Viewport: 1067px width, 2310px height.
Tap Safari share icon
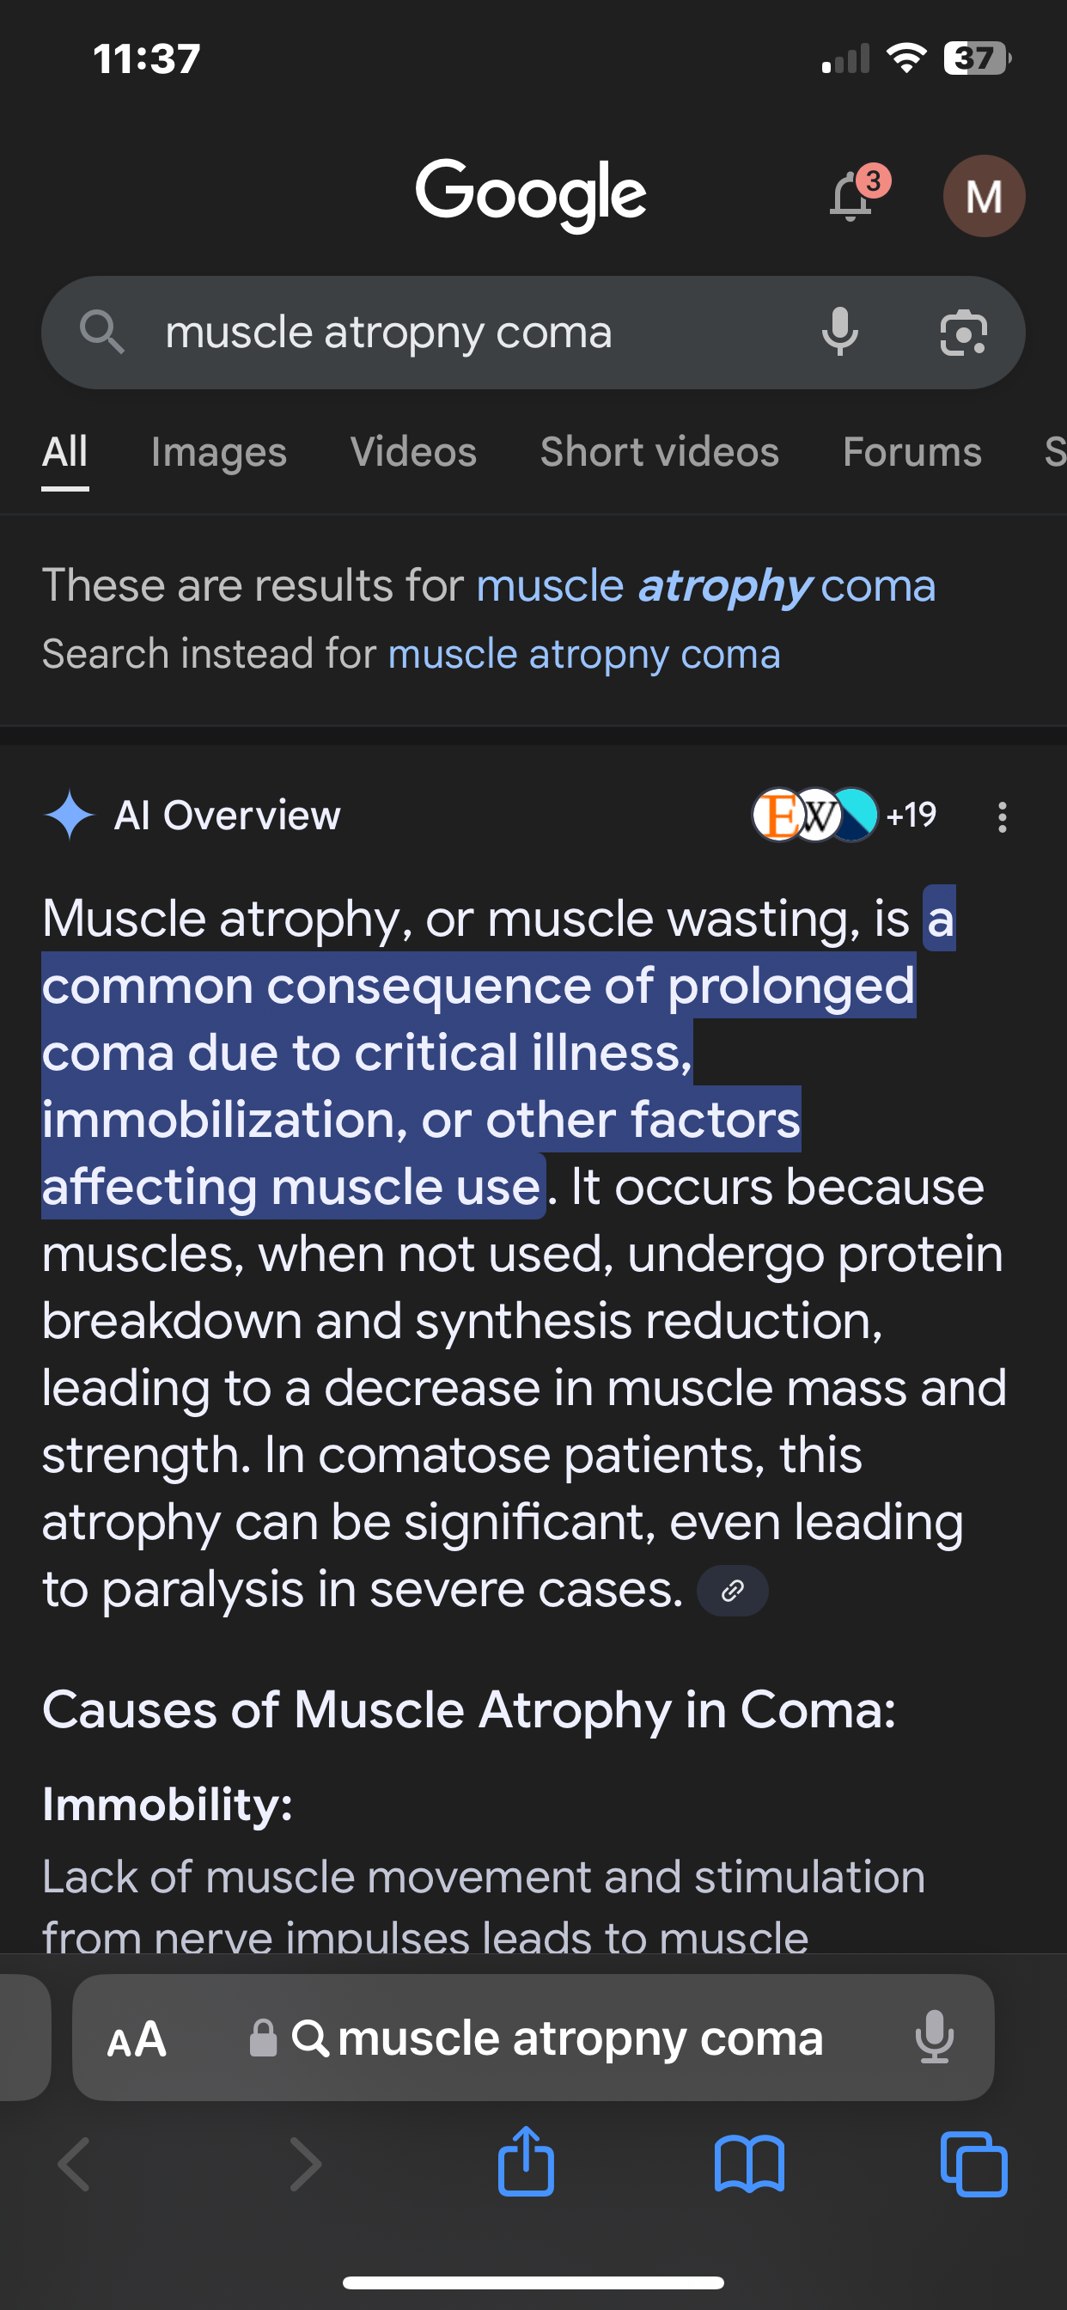pyautogui.click(x=526, y=2162)
